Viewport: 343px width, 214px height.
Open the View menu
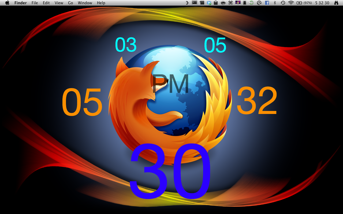pyautogui.click(x=59, y=3)
